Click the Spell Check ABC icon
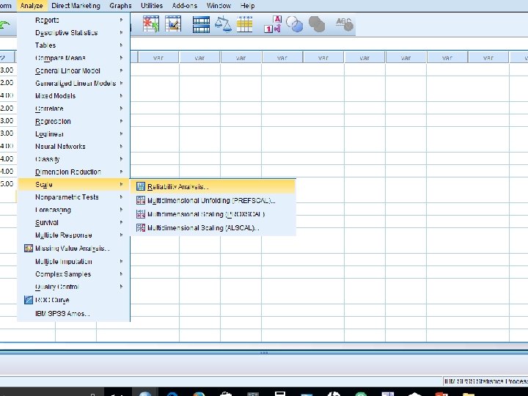 click(344, 24)
